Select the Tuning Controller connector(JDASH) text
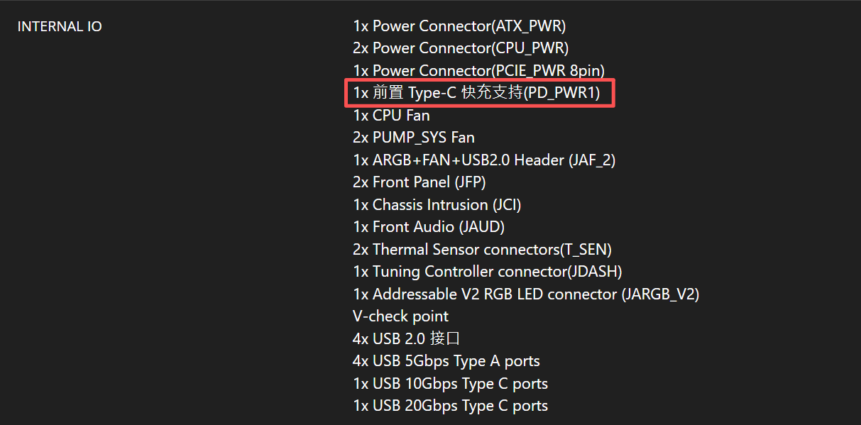Image resolution: width=861 pixels, height=425 pixels. pos(488,272)
